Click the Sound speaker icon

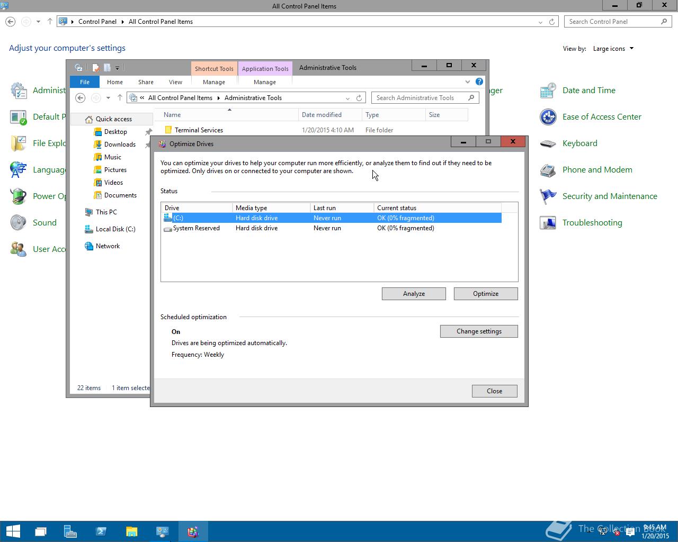(19, 223)
